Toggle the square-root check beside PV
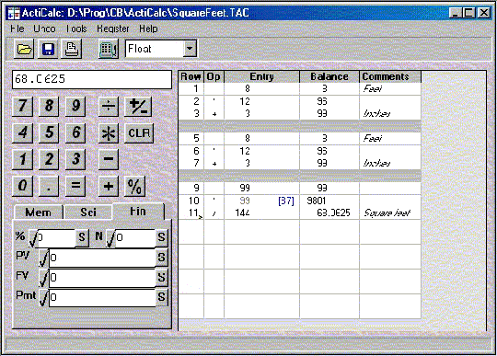Image resolution: width=497 pixels, height=356 pixels. point(44,258)
